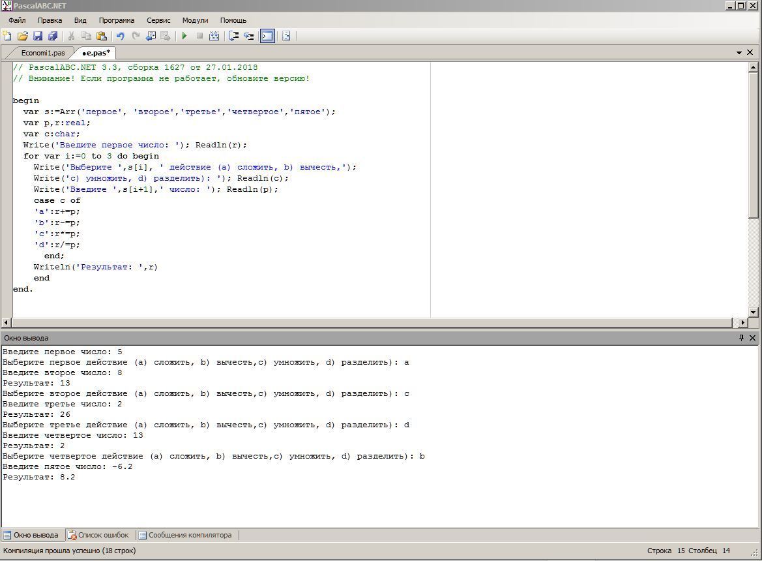Expand the Модули menu
The image size is (762, 561).
(195, 20)
